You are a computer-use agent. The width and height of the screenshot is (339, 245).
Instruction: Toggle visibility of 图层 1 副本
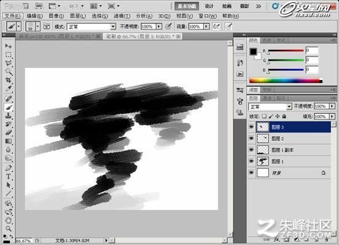point(251,150)
